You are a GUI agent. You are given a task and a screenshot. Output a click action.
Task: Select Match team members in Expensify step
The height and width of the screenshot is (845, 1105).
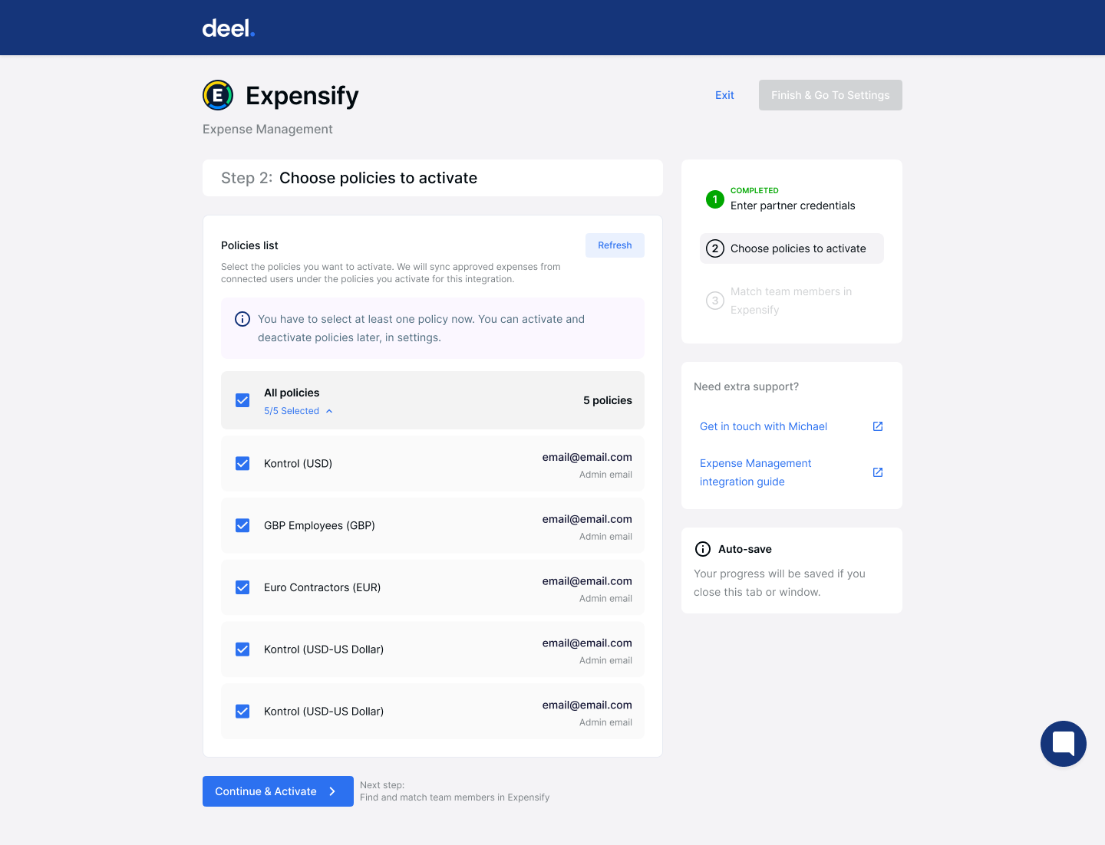coord(792,301)
